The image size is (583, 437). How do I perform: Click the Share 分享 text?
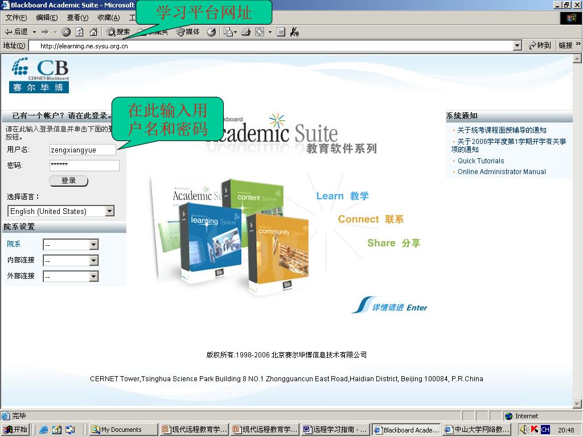(394, 243)
